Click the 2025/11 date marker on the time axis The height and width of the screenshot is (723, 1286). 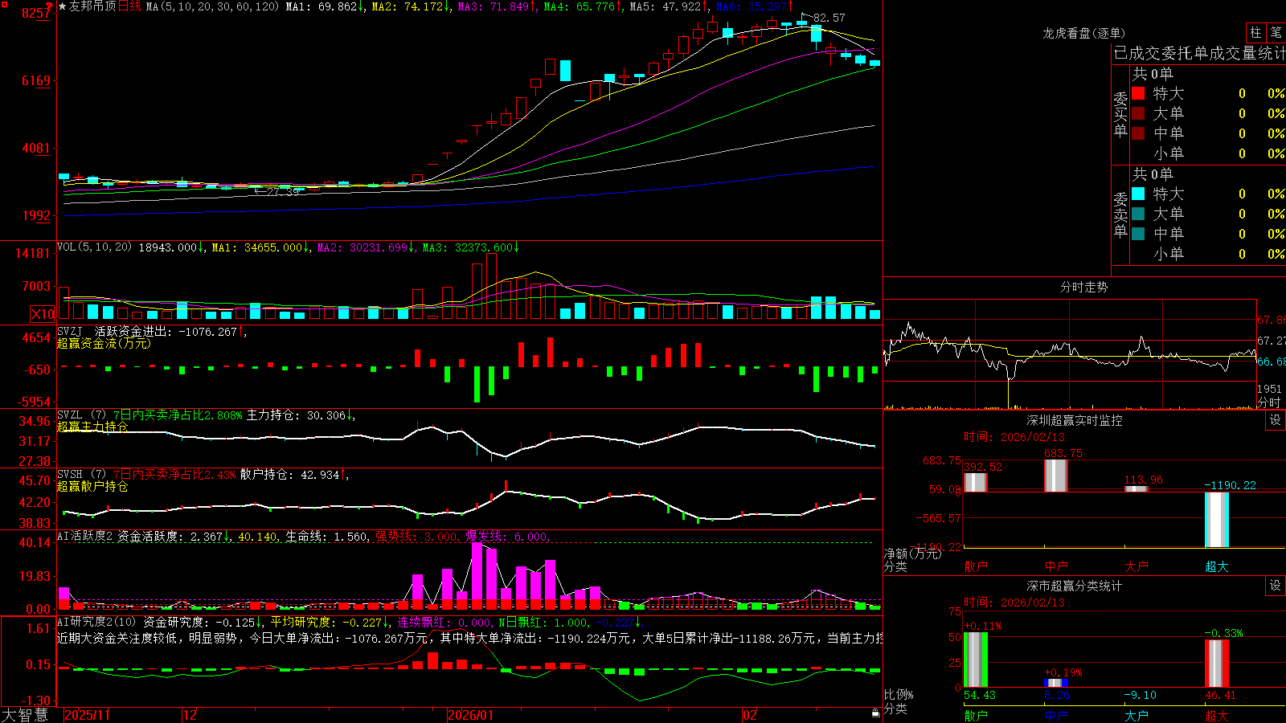pos(87,715)
